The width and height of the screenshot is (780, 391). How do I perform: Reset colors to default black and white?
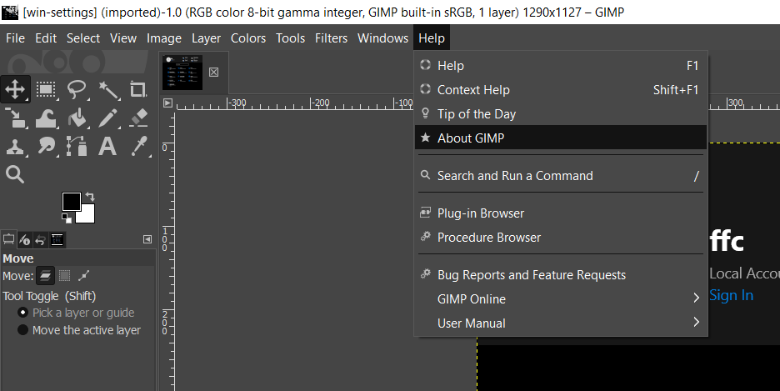[66, 218]
